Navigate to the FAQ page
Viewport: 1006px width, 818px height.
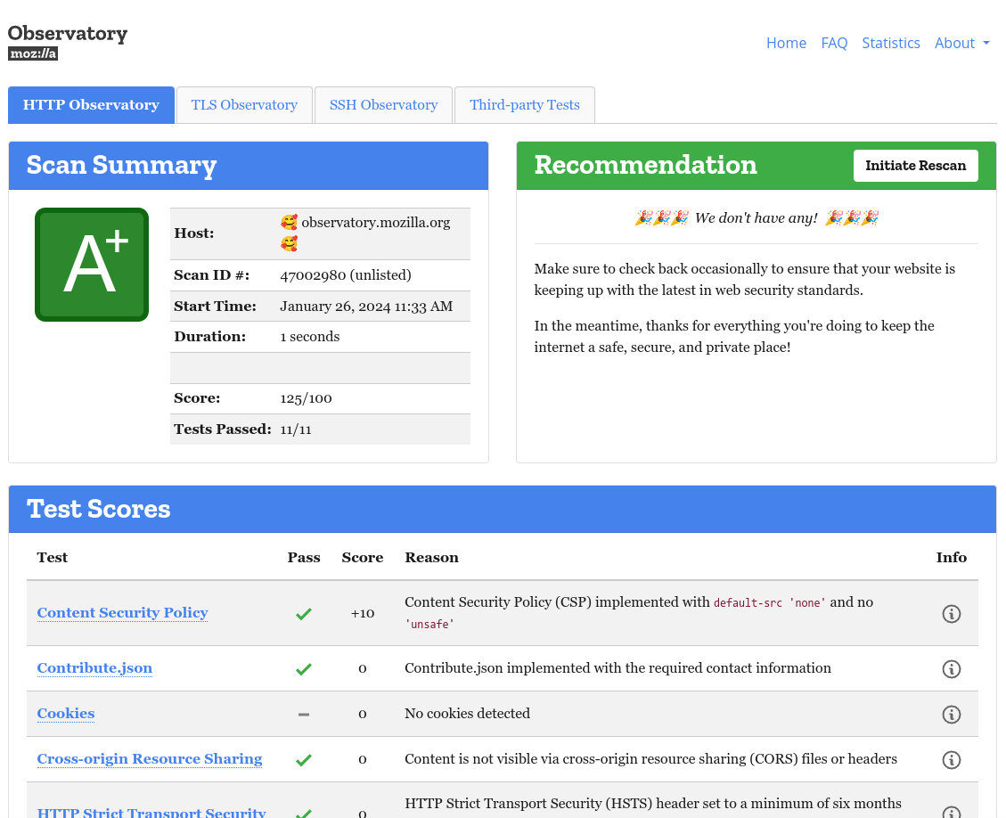(x=834, y=43)
